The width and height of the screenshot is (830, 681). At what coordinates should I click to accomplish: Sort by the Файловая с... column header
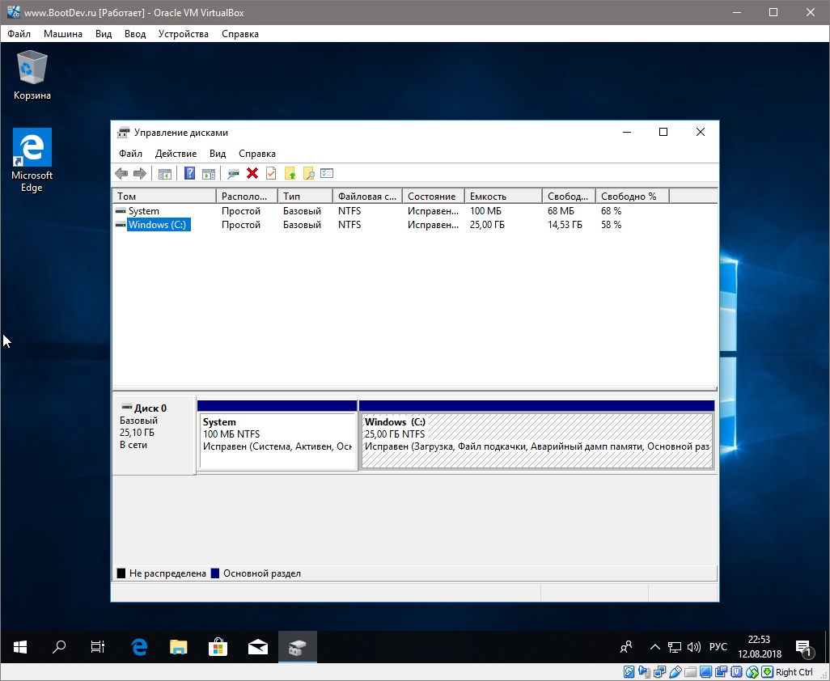tap(368, 197)
